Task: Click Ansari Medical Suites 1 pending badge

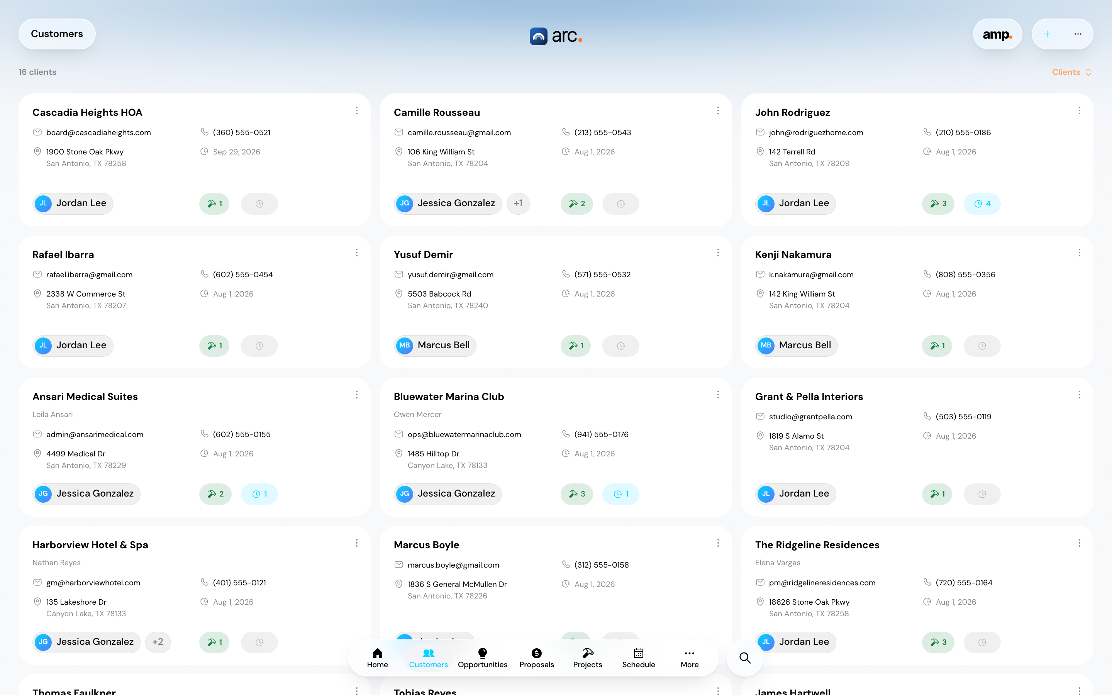Action: [x=259, y=494]
